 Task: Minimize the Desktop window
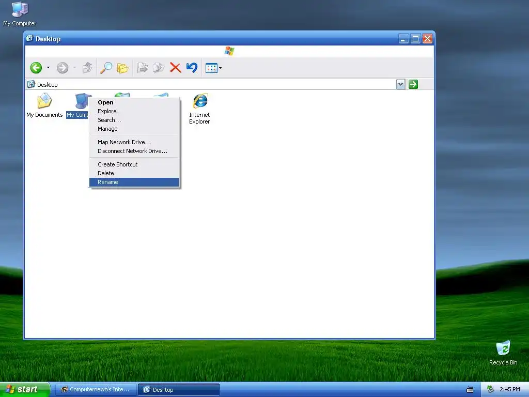pos(403,38)
